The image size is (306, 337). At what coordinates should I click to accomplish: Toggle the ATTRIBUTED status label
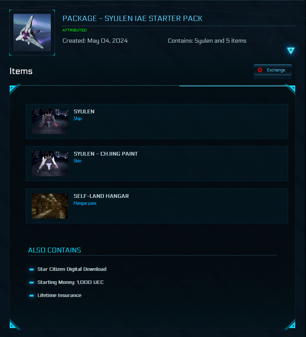tap(74, 30)
